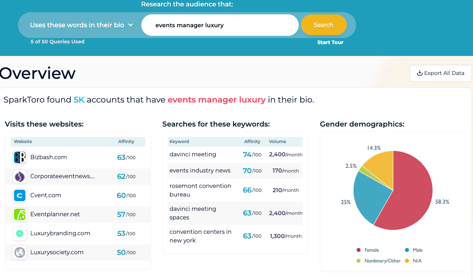Click the Overview heading
This screenshot has width=473, height=279.
(37, 73)
